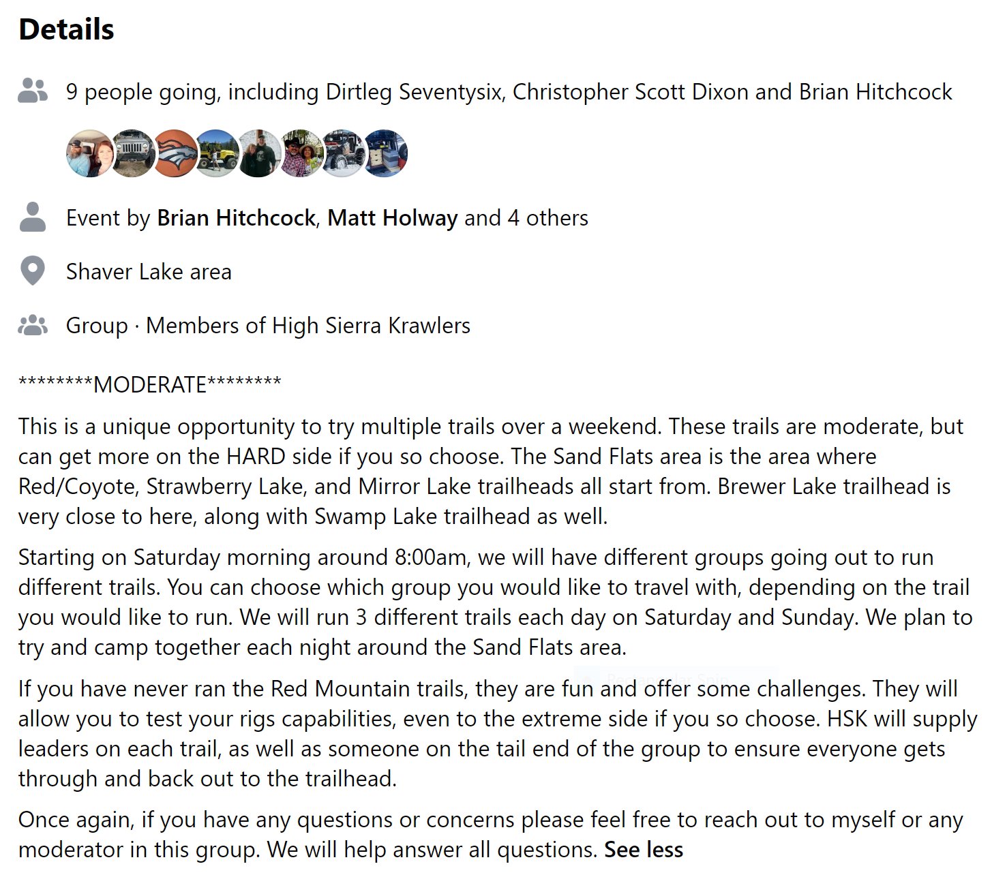Image resolution: width=1007 pixels, height=877 pixels.
Task: Open the yellow vehicle attendee avatar
Action: tap(217, 153)
